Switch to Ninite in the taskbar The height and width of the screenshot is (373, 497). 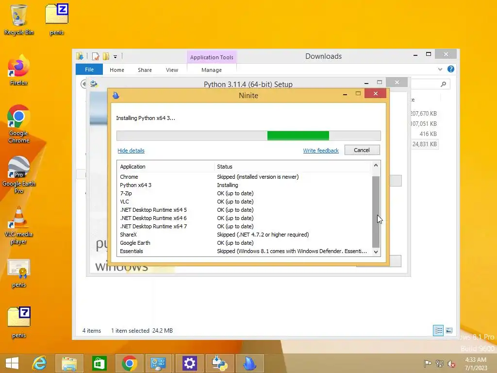tap(249, 363)
